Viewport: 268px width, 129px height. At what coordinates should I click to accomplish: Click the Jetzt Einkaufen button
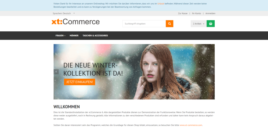click(x=80, y=82)
